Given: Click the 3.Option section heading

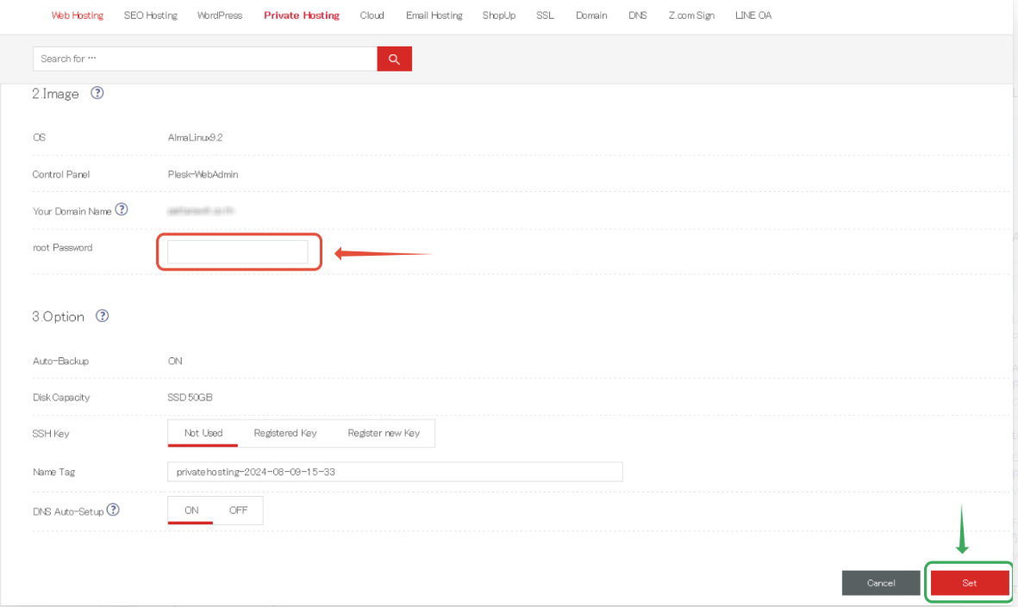Looking at the screenshot, I should pos(59,317).
